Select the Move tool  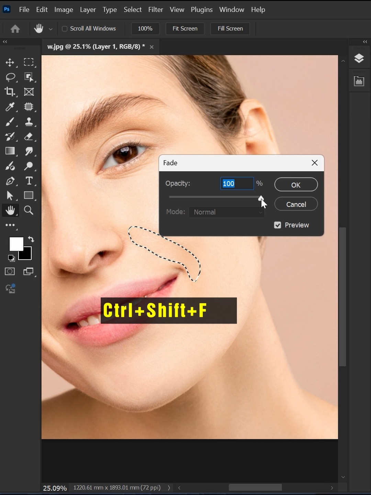[10, 62]
